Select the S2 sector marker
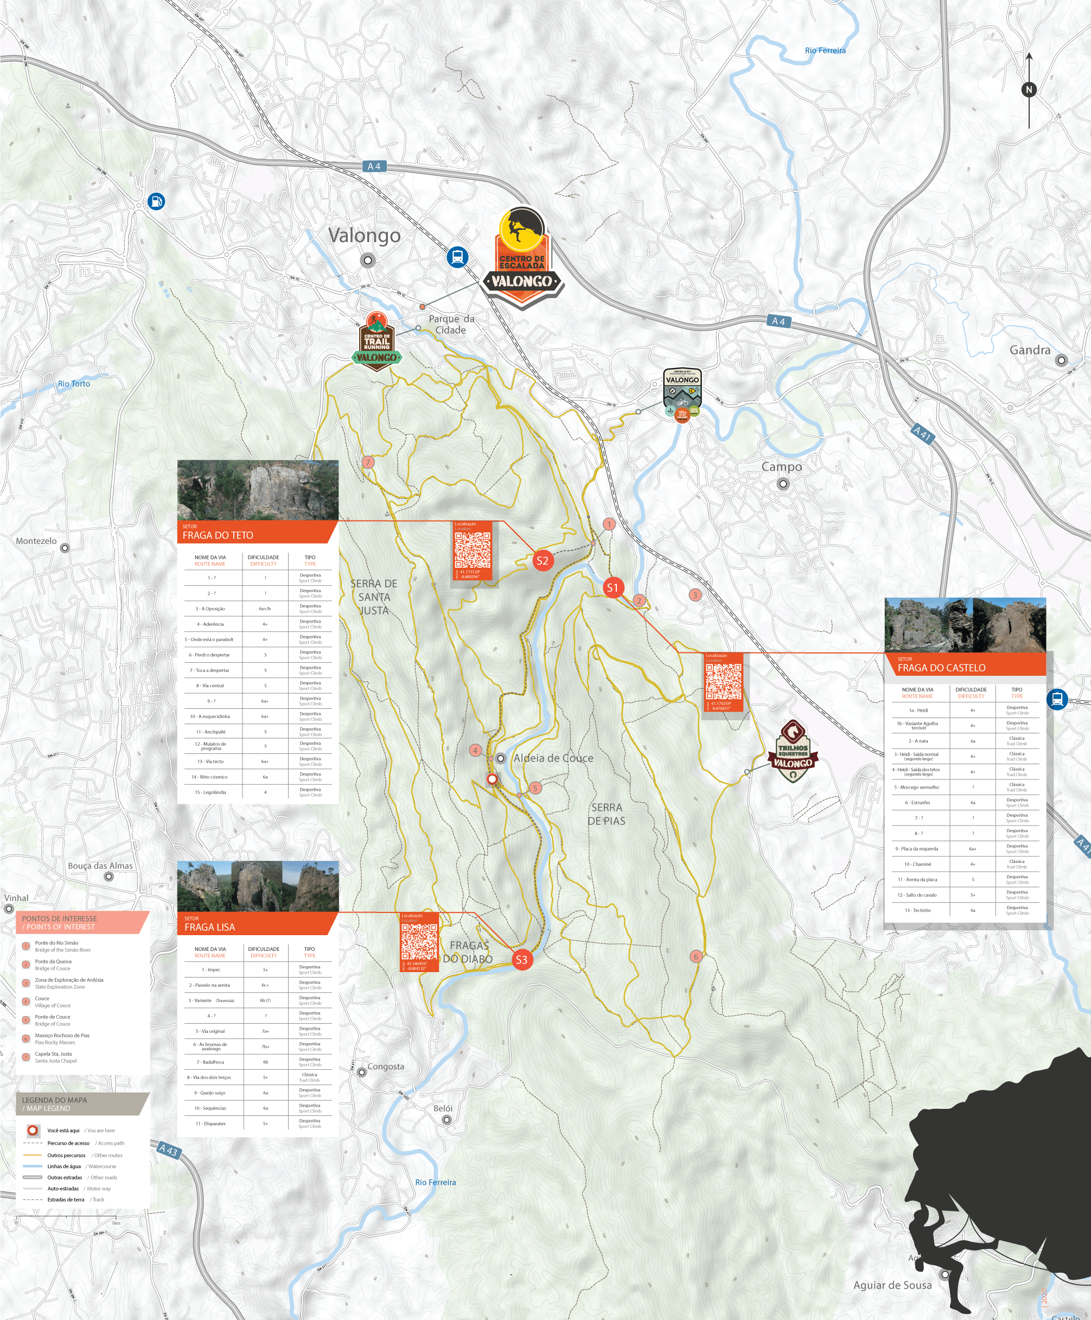 (543, 560)
